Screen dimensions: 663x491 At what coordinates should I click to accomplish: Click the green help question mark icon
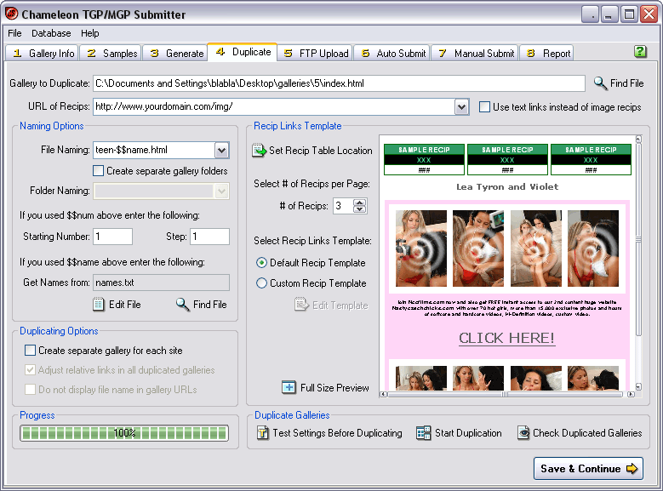pos(640,52)
